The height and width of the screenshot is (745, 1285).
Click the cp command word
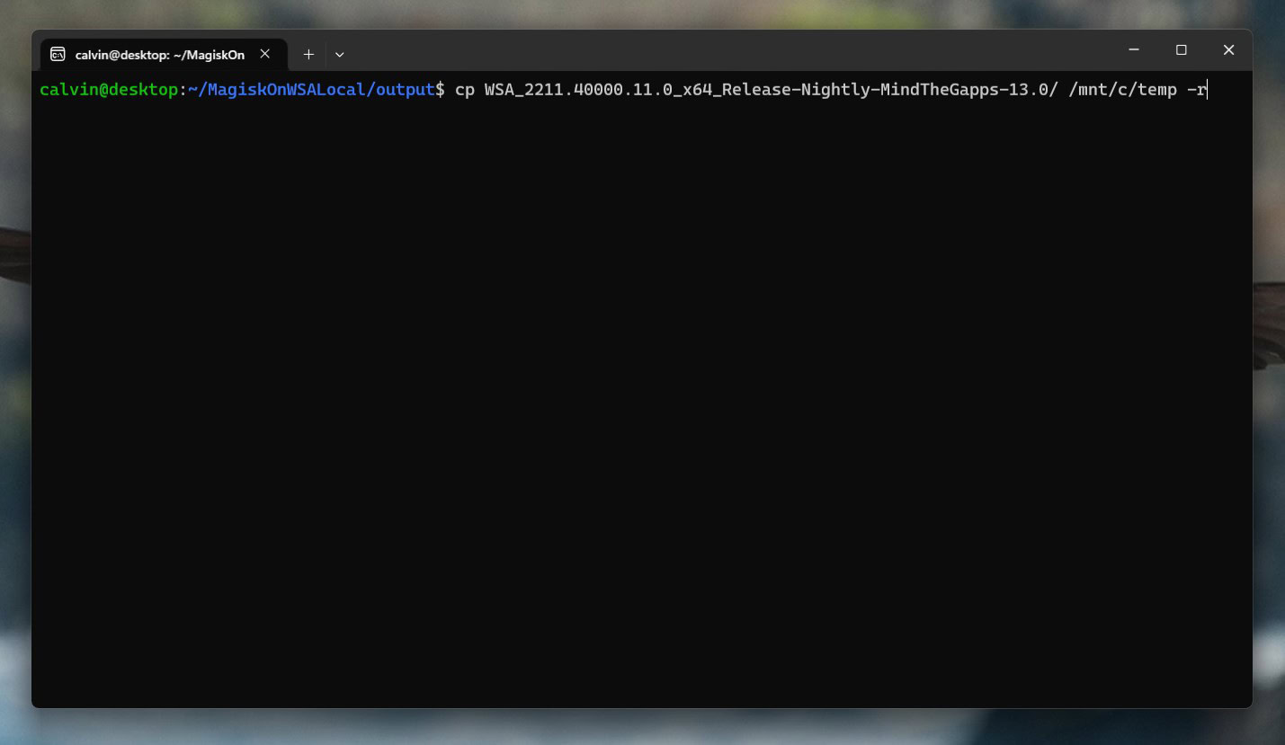(x=465, y=90)
